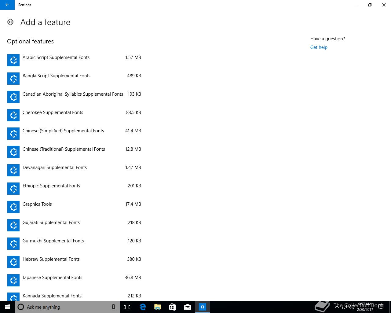The height and width of the screenshot is (313, 391).
Task: Click the puzzle icon for Devanagari Supplemental Fonts
Action: tap(13, 170)
